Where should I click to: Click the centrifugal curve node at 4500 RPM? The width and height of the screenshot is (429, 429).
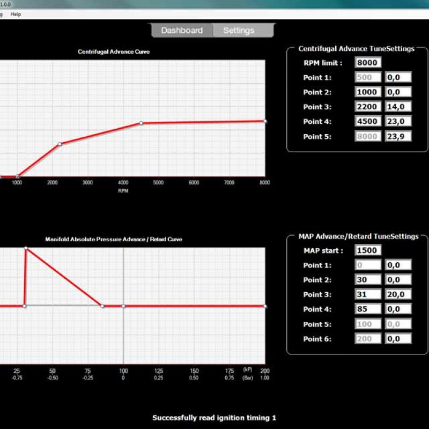tap(141, 123)
